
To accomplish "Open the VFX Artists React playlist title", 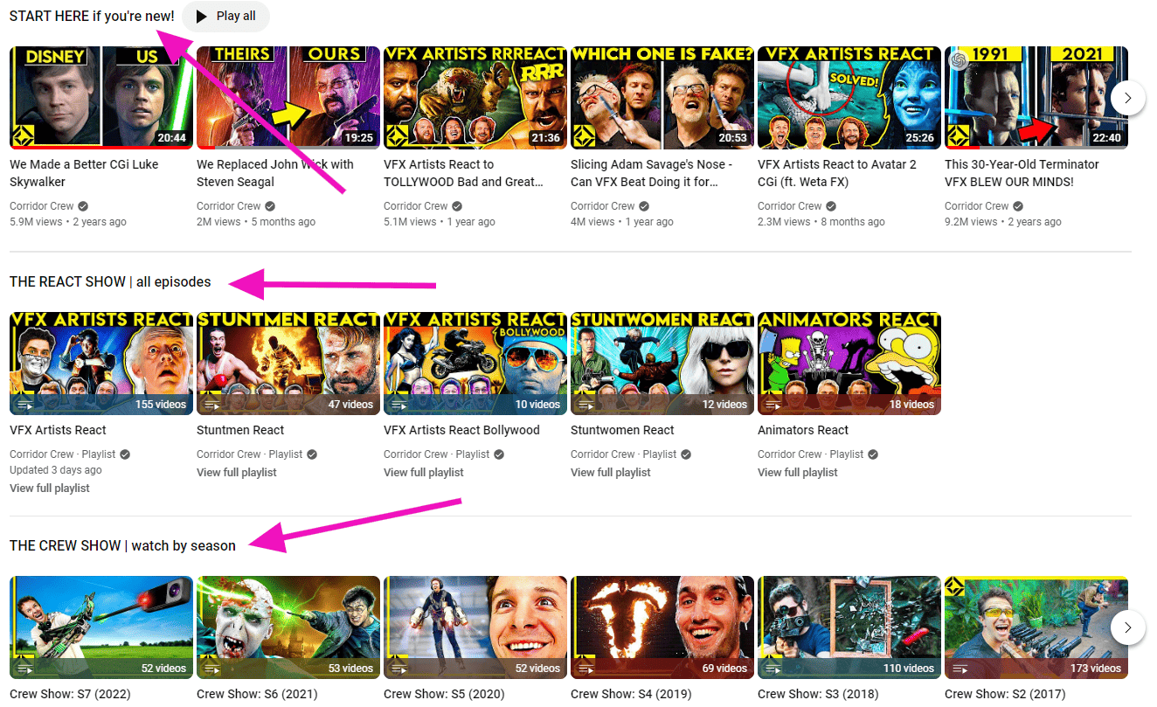I will tap(58, 430).
